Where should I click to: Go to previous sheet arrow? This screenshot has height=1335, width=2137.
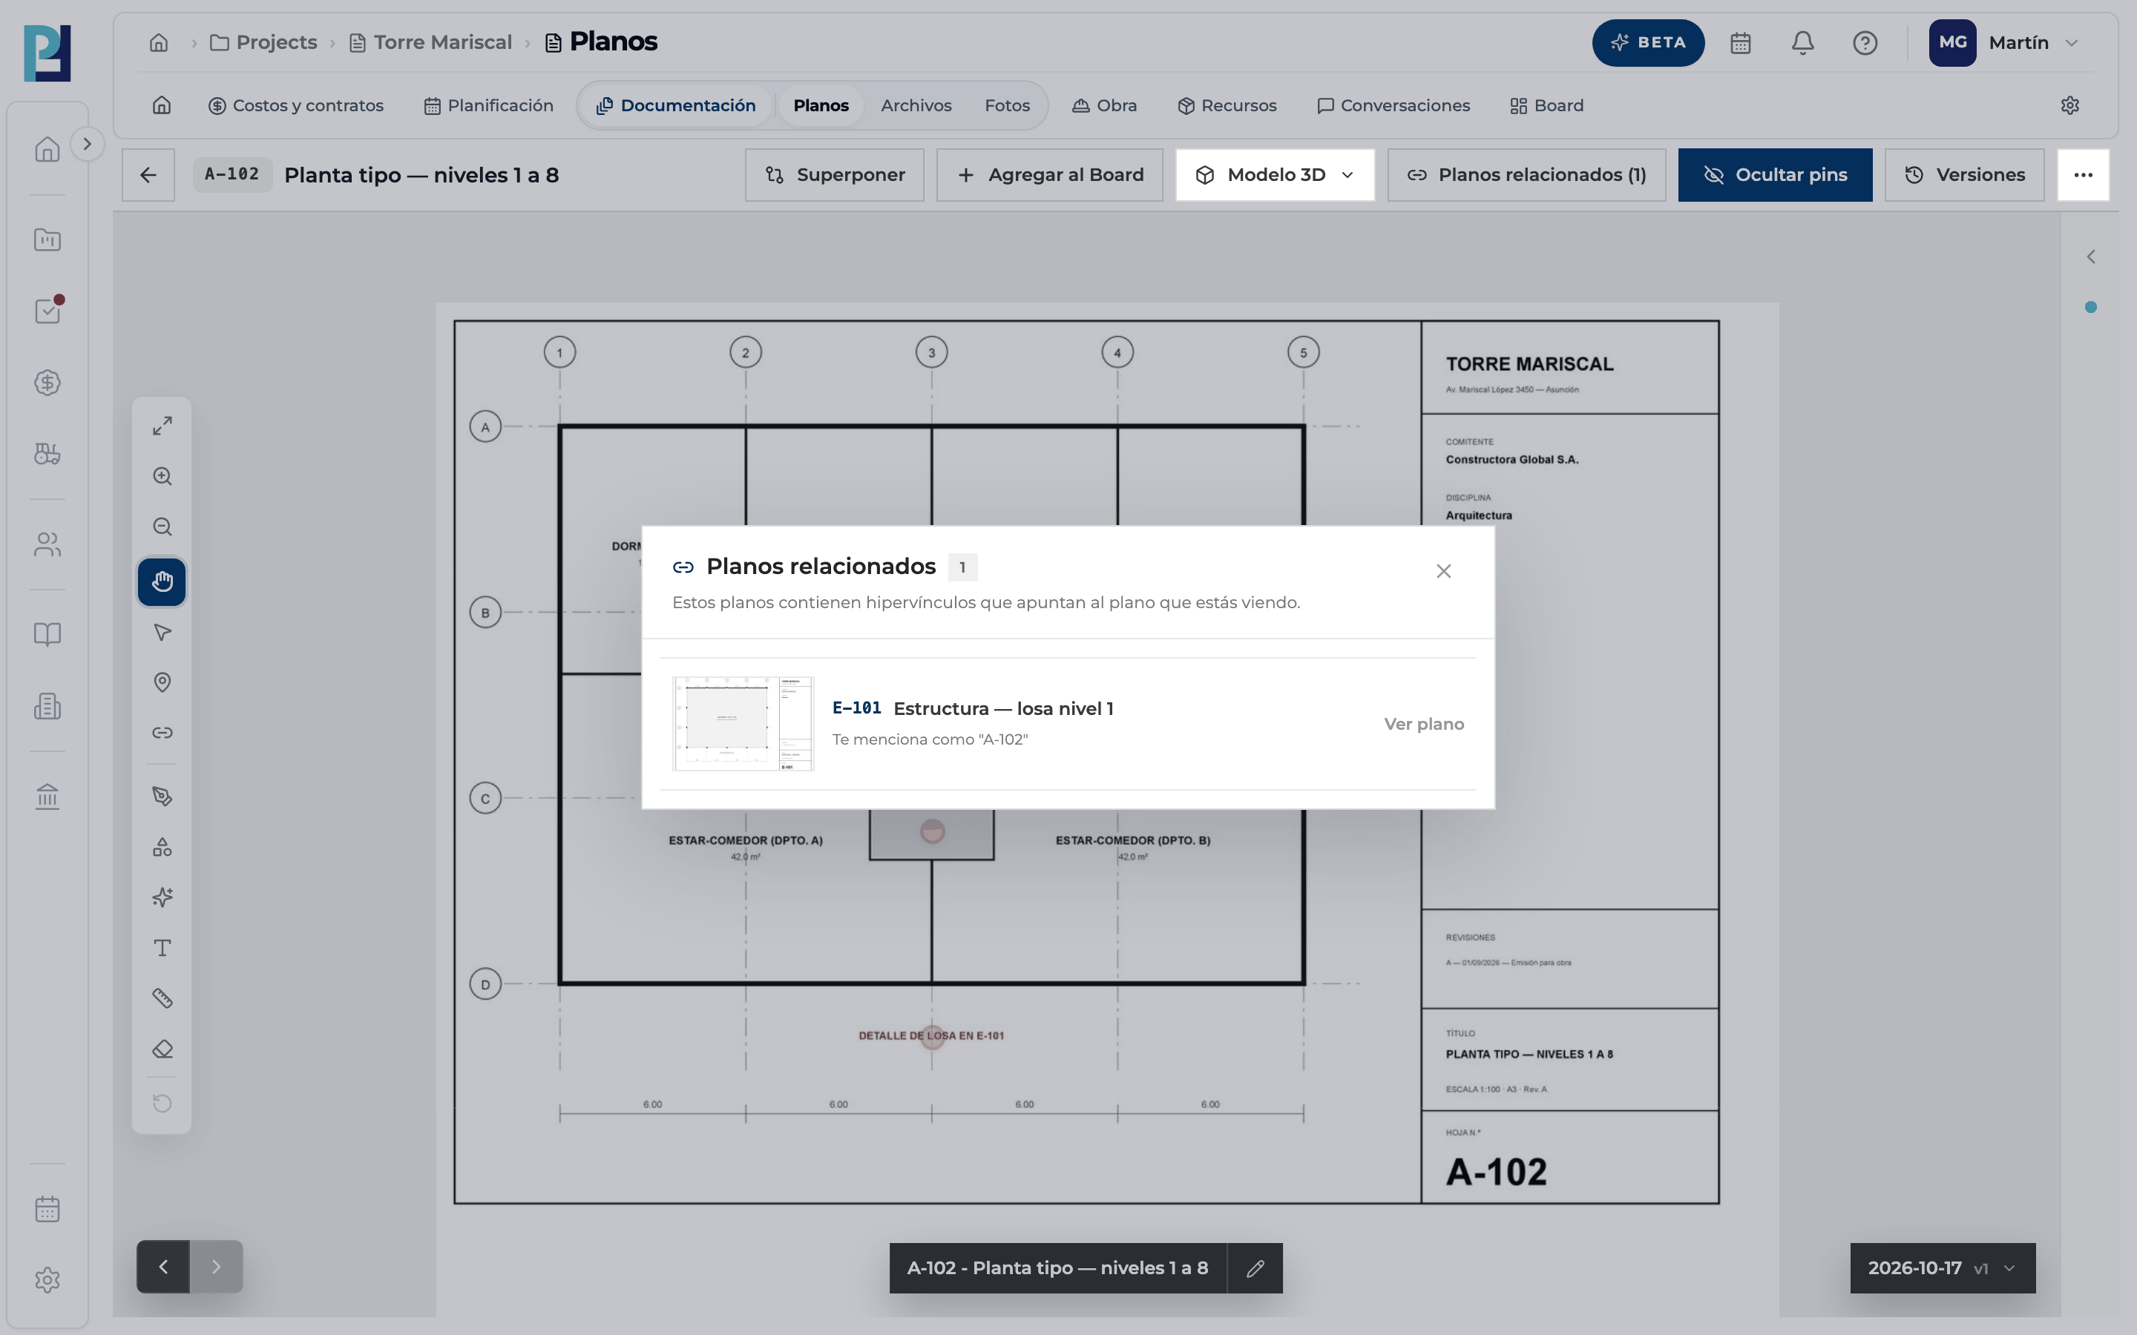[163, 1267]
